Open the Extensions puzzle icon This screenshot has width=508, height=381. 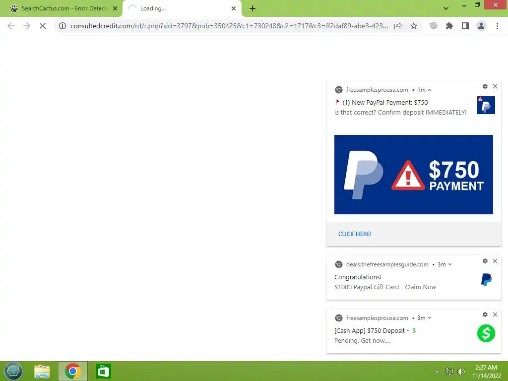click(x=449, y=26)
